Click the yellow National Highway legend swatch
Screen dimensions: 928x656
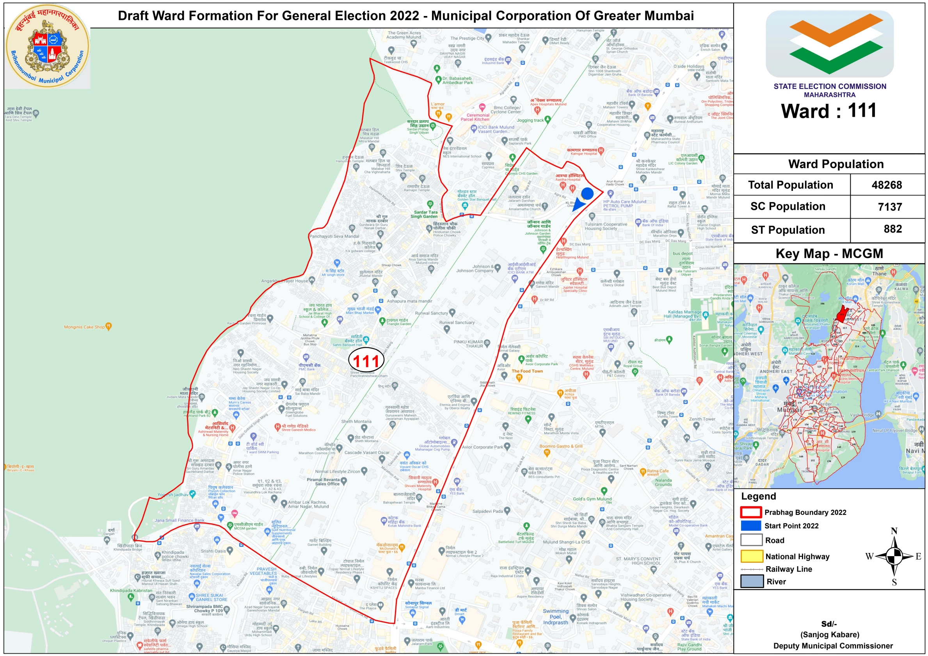751,556
